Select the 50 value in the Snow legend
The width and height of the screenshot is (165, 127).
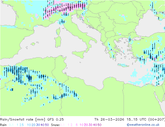pos(99,125)
